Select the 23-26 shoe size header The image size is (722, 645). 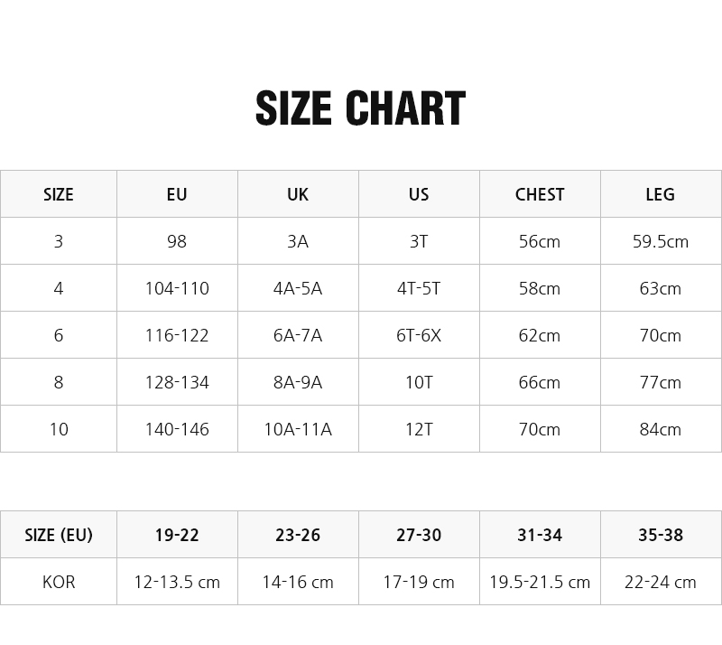298,535
